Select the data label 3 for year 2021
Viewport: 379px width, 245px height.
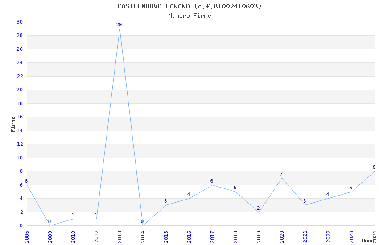tap(305, 201)
